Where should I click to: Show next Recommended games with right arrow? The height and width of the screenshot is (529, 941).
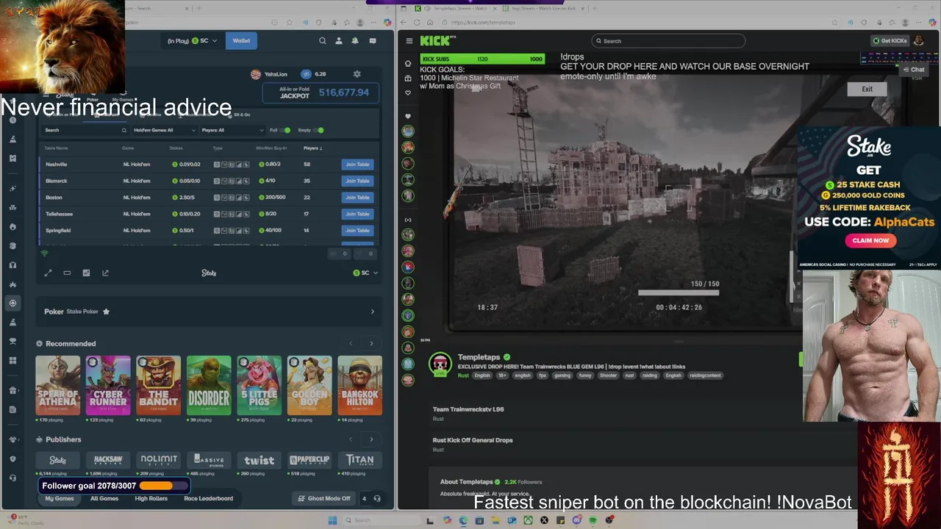tap(371, 344)
